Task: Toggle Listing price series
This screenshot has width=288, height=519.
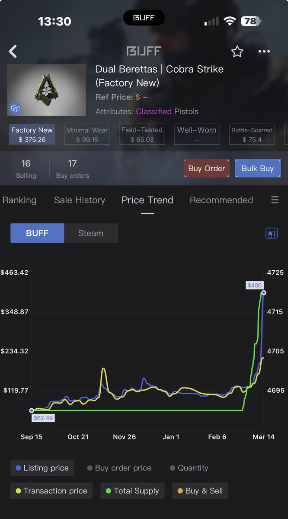Action: (42, 468)
